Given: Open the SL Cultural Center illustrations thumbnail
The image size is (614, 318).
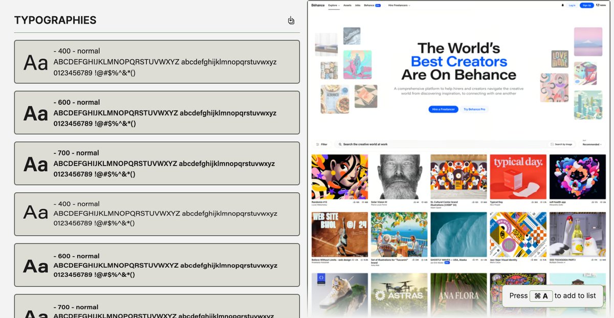Looking at the screenshot, I should (458, 177).
